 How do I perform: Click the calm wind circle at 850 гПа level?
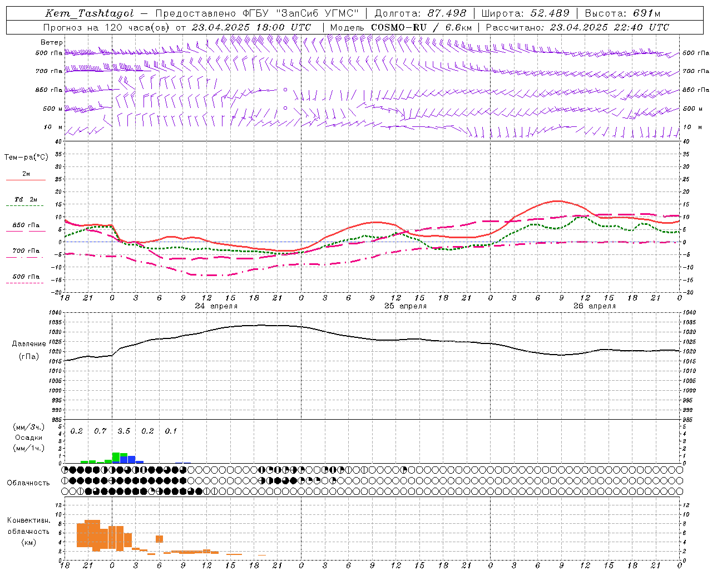285,90
